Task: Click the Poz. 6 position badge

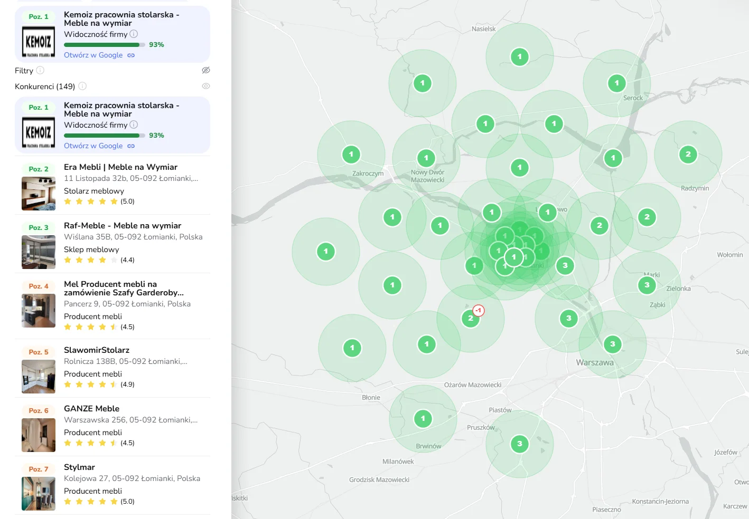Action: pos(39,411)
